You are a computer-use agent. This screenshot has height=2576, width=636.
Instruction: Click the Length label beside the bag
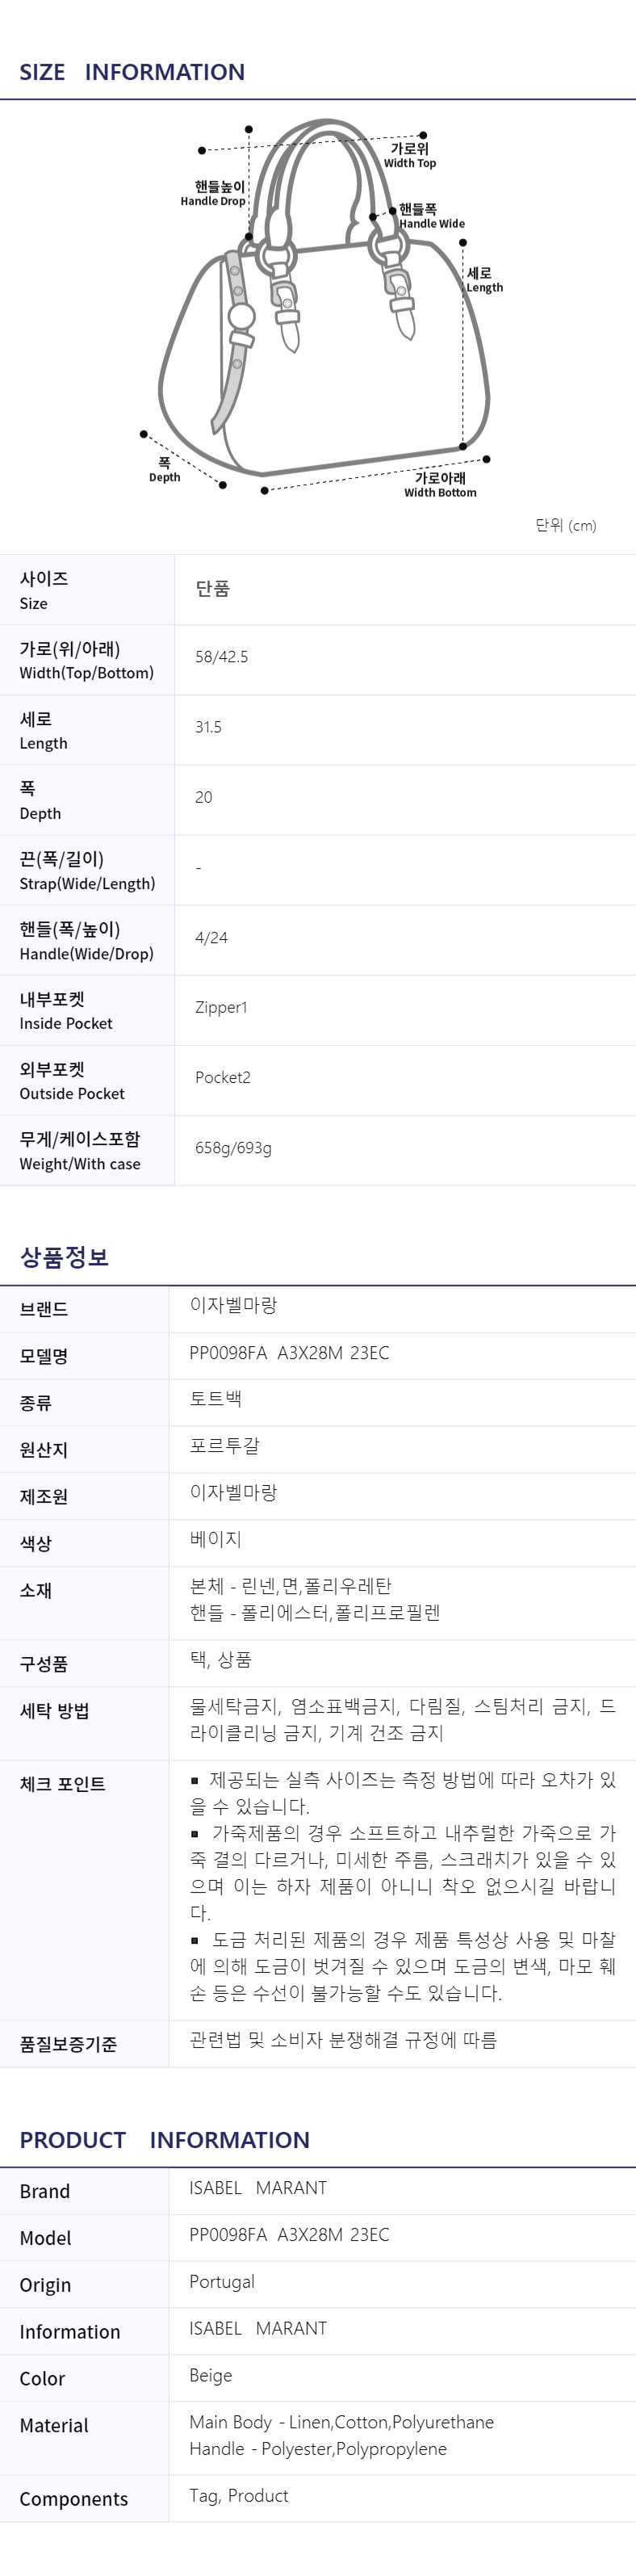tap(484, 279)
